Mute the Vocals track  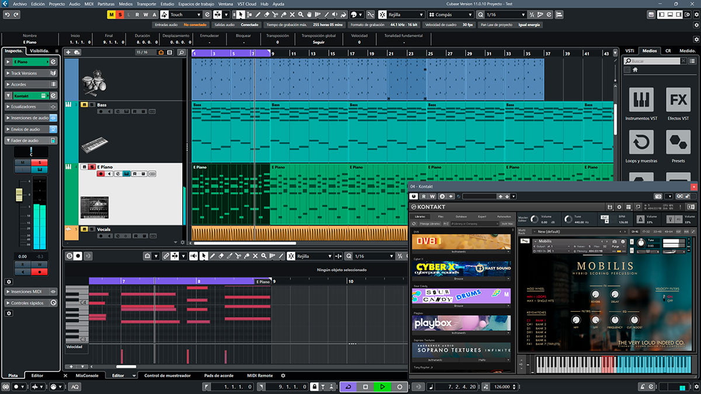pyautogui.click(x=84, y=229)
